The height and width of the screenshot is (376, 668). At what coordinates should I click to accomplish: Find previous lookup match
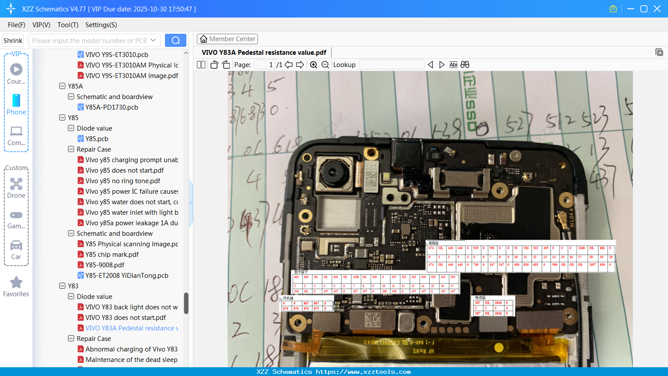[430, 65]
